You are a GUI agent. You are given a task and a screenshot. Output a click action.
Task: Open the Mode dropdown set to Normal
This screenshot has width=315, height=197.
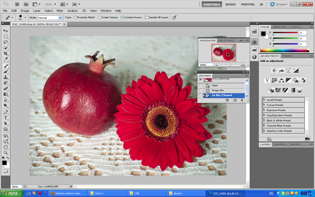[x=50, y=18]
